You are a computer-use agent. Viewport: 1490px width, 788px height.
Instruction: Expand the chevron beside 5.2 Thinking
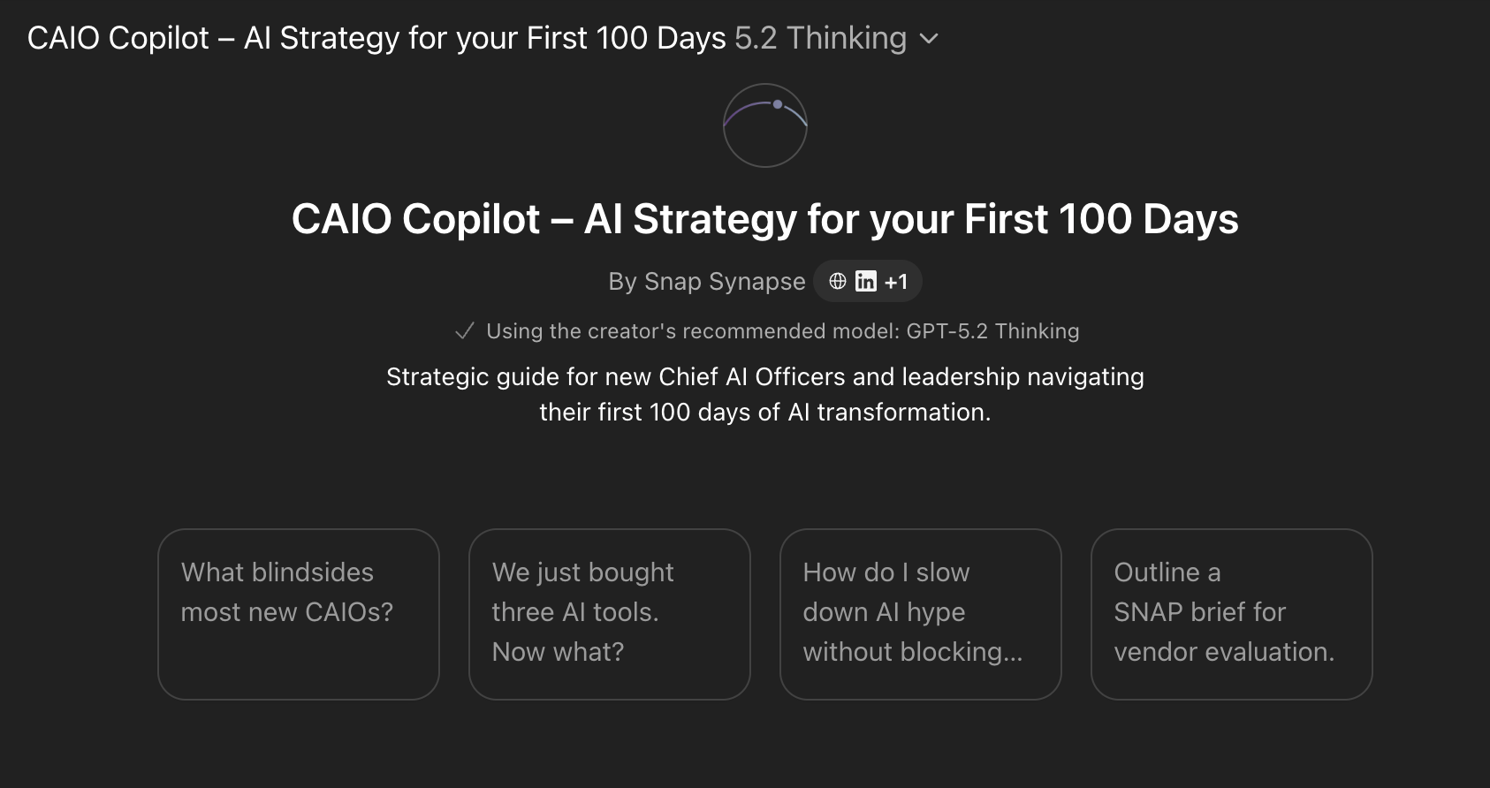(x=929, y=39)
